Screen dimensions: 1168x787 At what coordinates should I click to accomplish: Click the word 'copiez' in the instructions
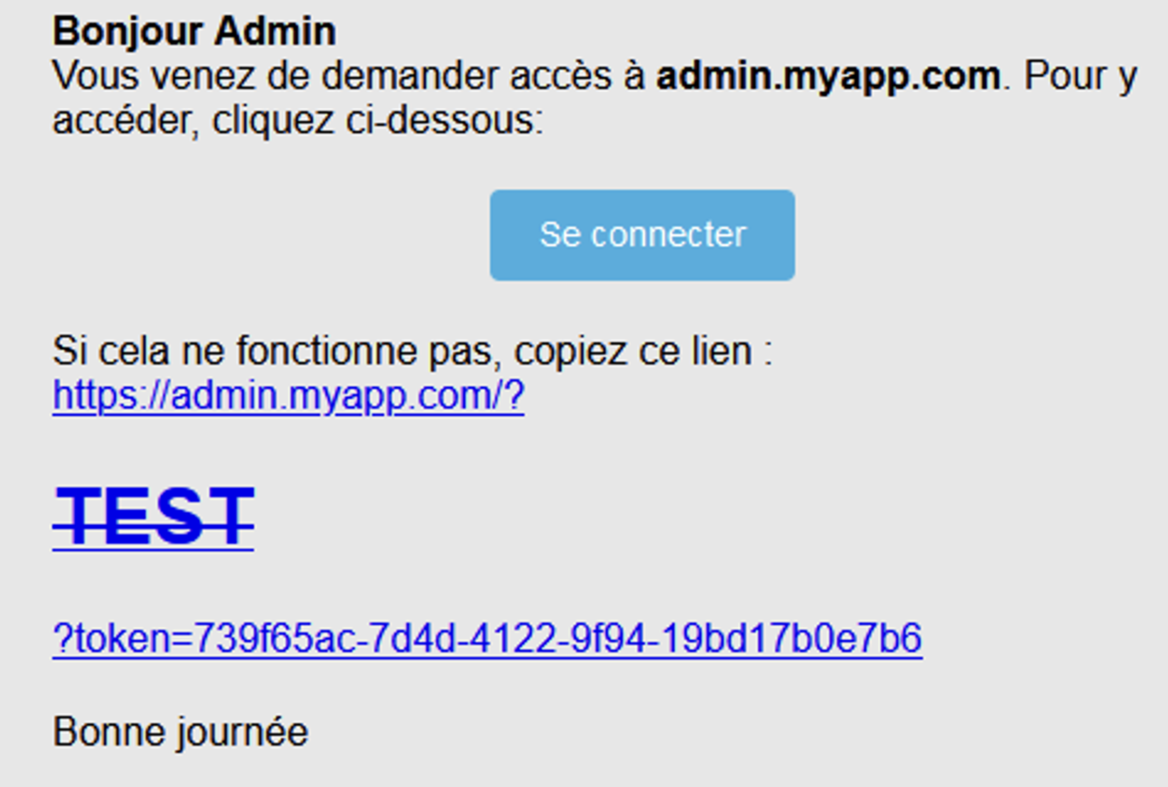point(570,352)
